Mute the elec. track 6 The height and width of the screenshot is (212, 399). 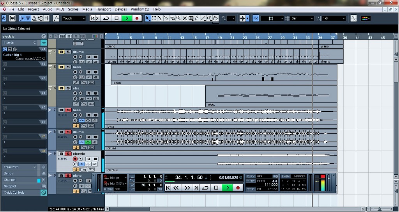point(61,88)
